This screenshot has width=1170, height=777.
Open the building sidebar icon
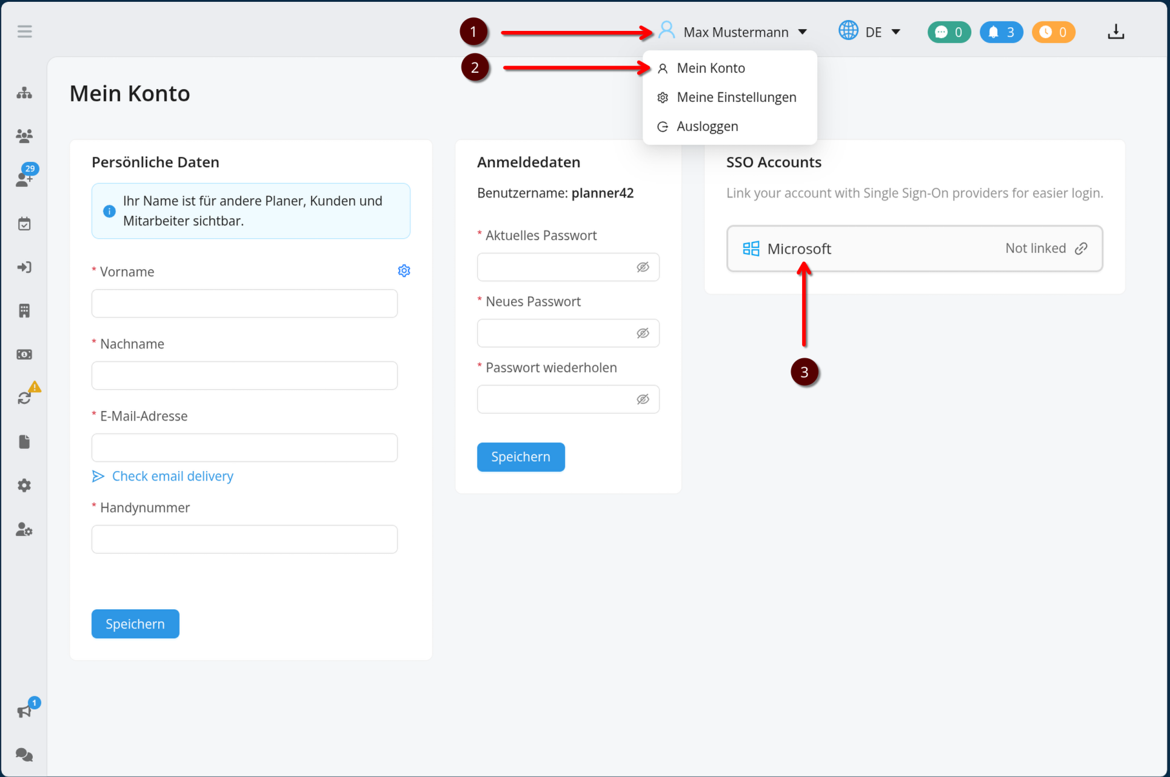(x=24, y=311)
